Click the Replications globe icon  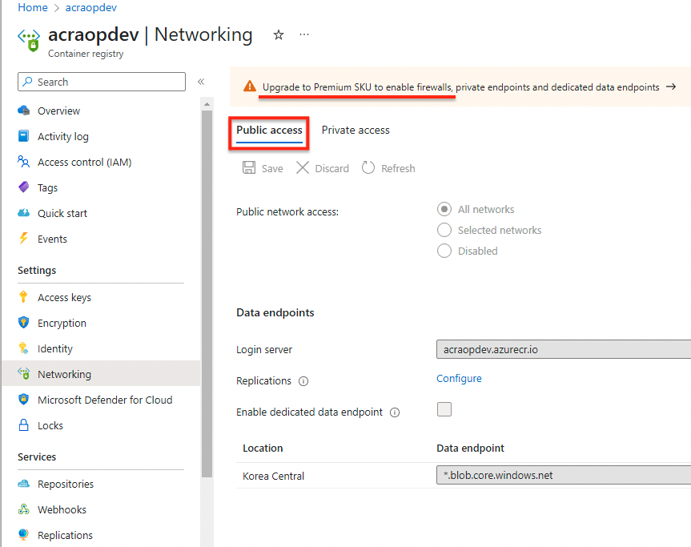24,535
